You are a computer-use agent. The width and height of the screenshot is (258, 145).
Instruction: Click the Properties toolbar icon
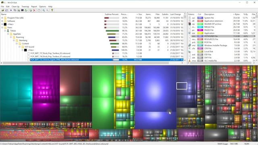39,10
